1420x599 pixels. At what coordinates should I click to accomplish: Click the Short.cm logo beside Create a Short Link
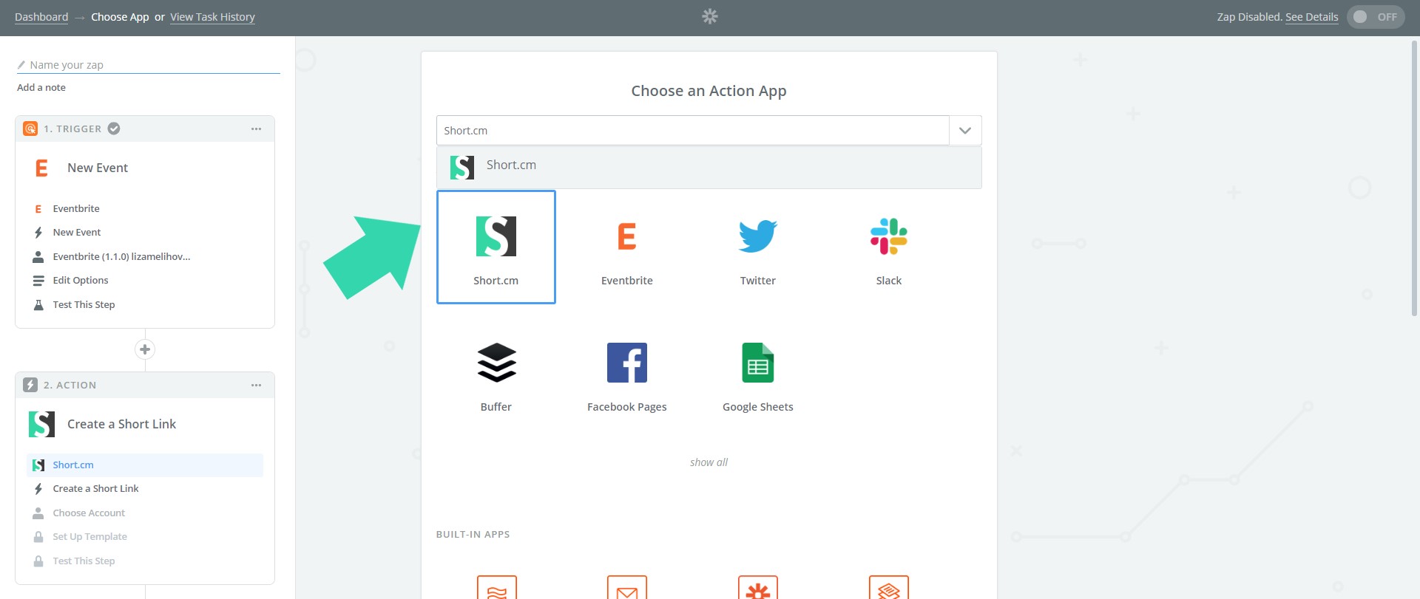click(x=41, y=424)
